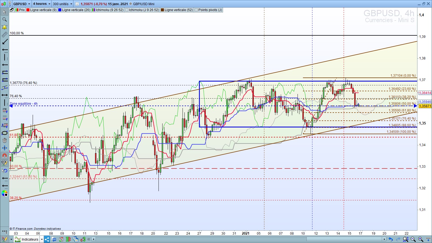Open the GBPUSD instrument dropdown
This screenshot has height=243, width=432.
tap(22, 4)
